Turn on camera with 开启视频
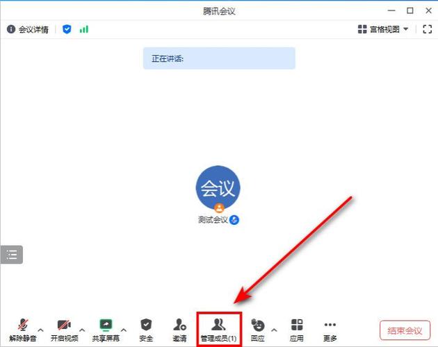 (64, 330)
